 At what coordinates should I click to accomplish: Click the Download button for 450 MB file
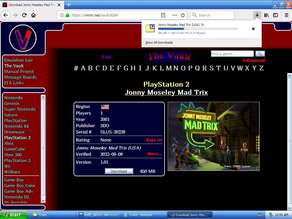(119, 171)
